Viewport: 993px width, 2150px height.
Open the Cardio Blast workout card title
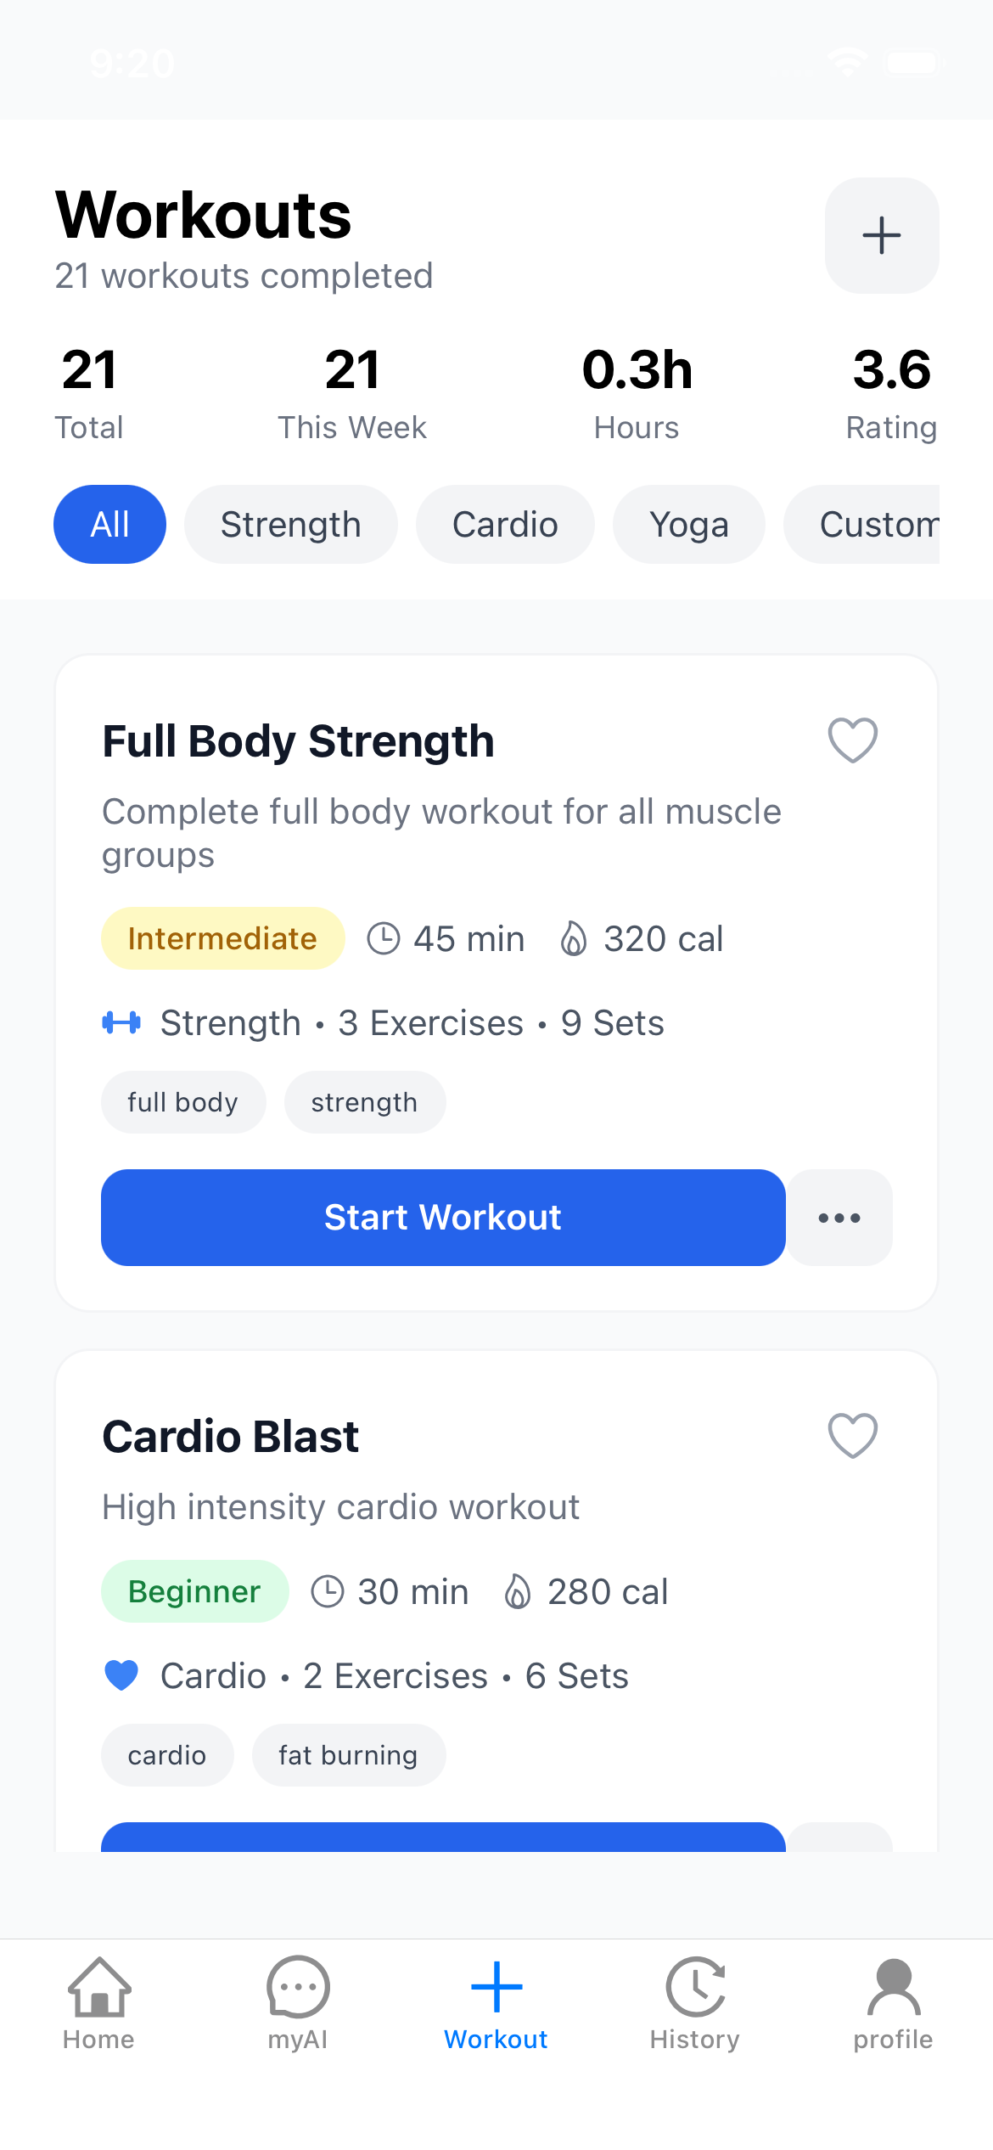231,1437
